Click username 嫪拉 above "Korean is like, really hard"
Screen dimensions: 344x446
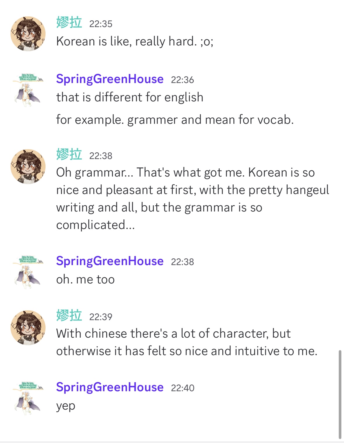[69, 23]
